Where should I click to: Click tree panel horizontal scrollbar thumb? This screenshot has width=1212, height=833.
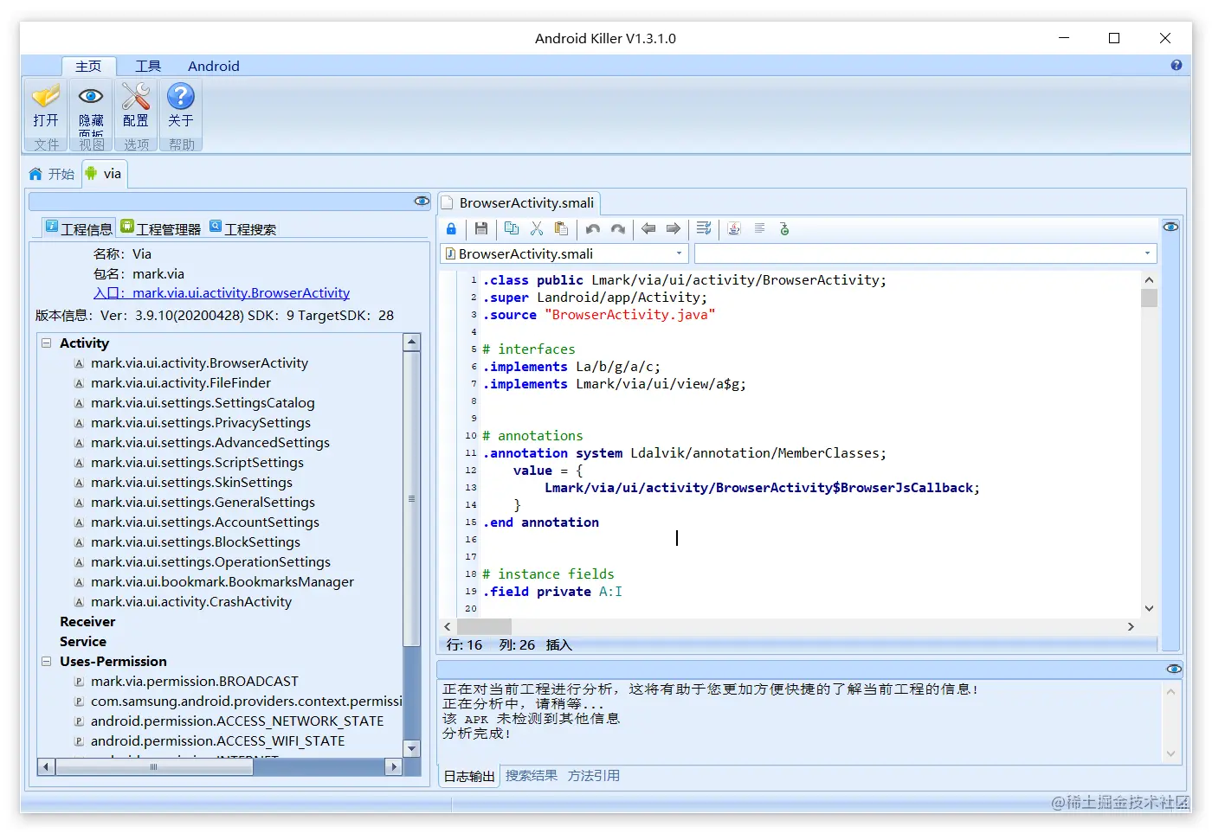pos(154,766)
